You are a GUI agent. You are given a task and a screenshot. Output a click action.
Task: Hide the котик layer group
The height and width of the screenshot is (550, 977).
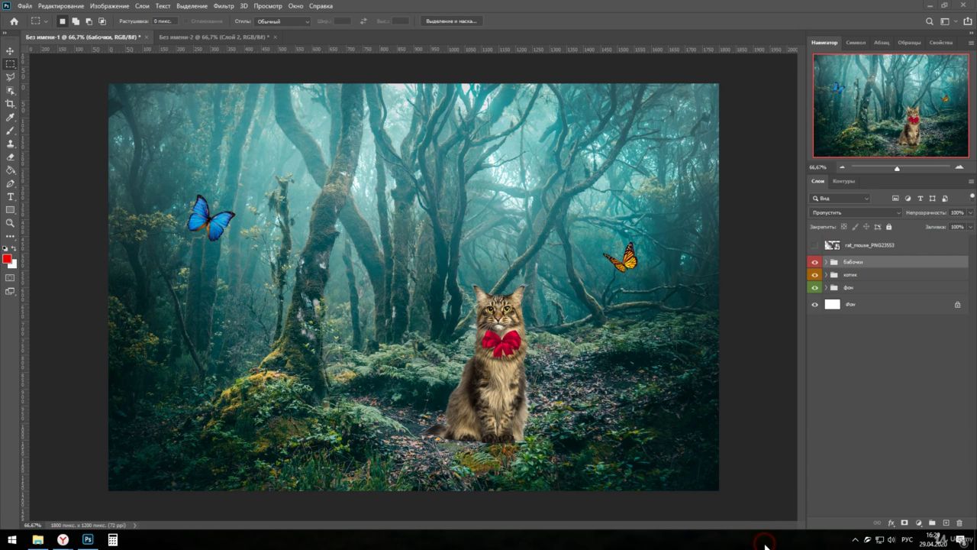click(x=814, y=275)
